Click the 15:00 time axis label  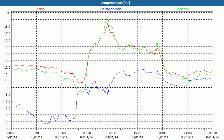137,133
